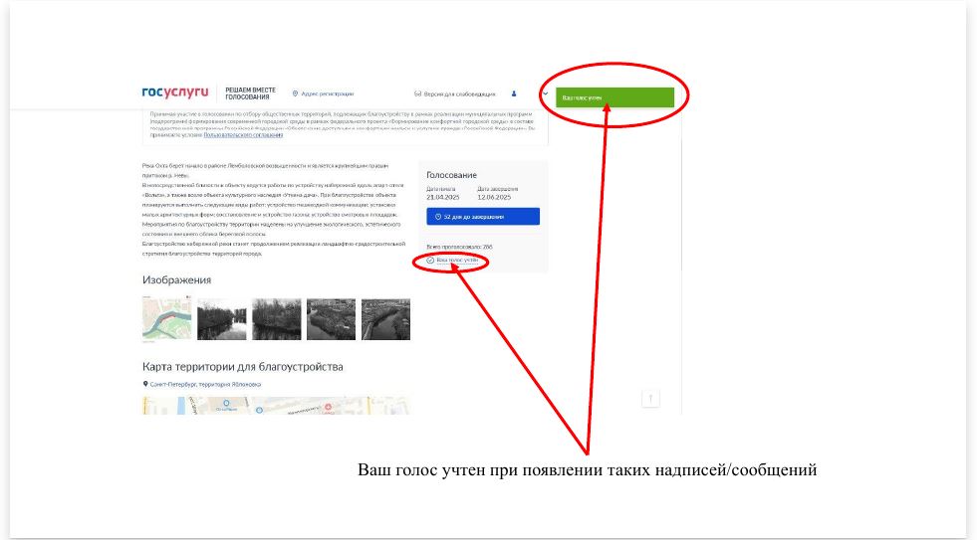Open the second river photo thumbnail
Viewport: 977px width, 540px height.
pyautogui.click(x=221, y=319)
